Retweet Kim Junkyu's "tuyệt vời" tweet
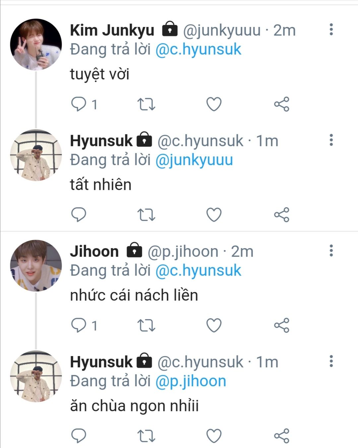This screenshot has height=448, width=358. [146, 104]
